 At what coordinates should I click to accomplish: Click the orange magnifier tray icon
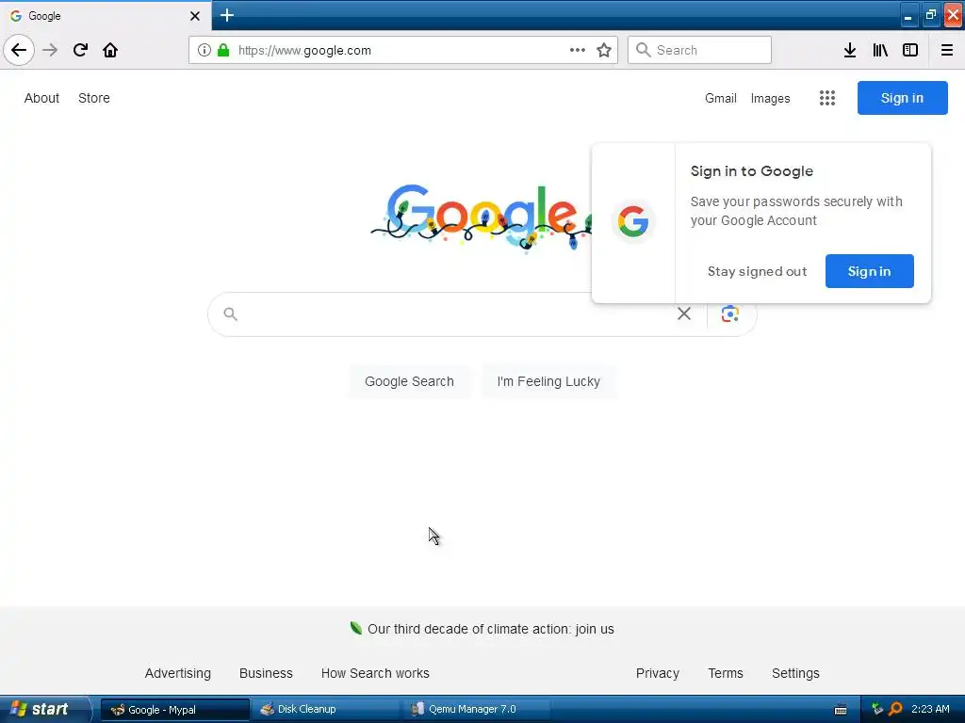click(x=895, y=710)
